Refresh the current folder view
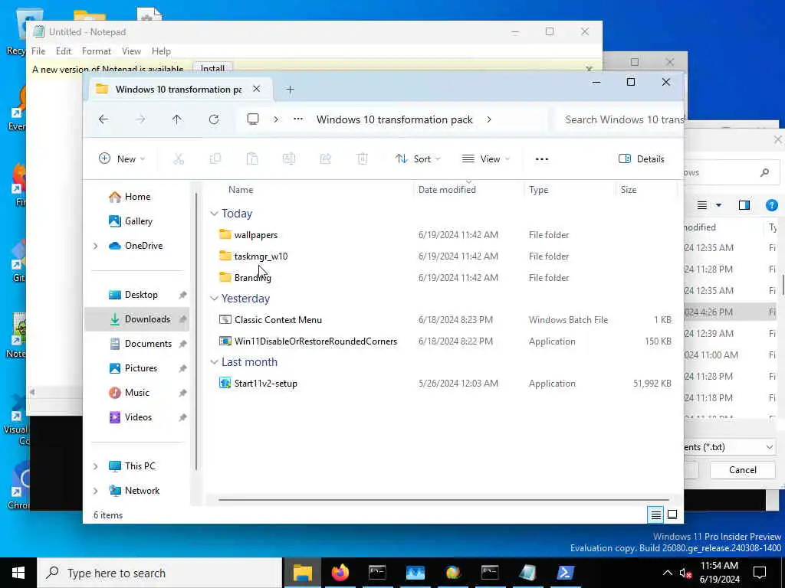Viewport: 785px width, 588px height. coord(214,119)
